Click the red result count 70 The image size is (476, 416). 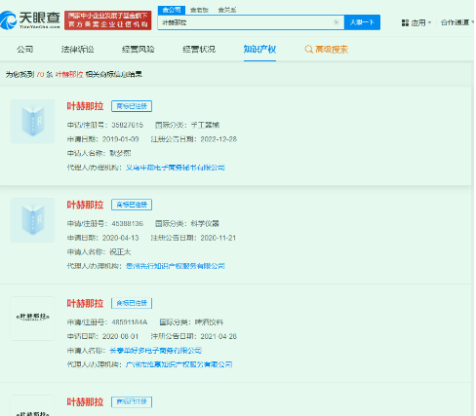point(40,74)
